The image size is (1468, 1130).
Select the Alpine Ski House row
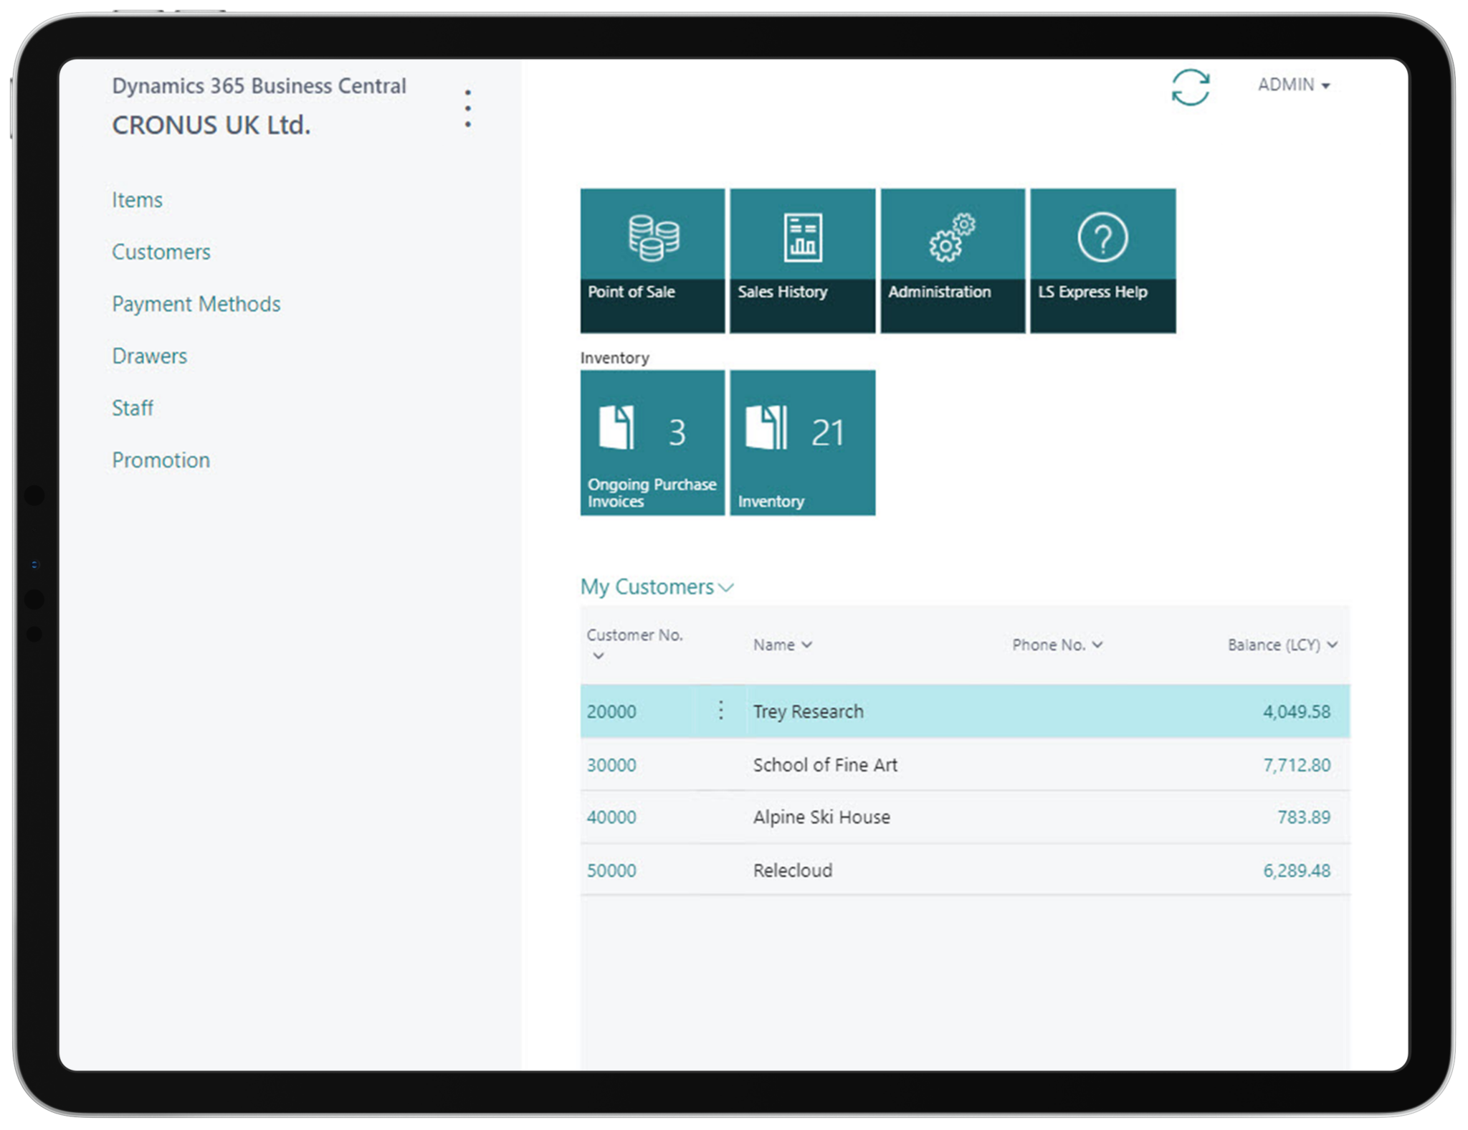click(821, 817)
